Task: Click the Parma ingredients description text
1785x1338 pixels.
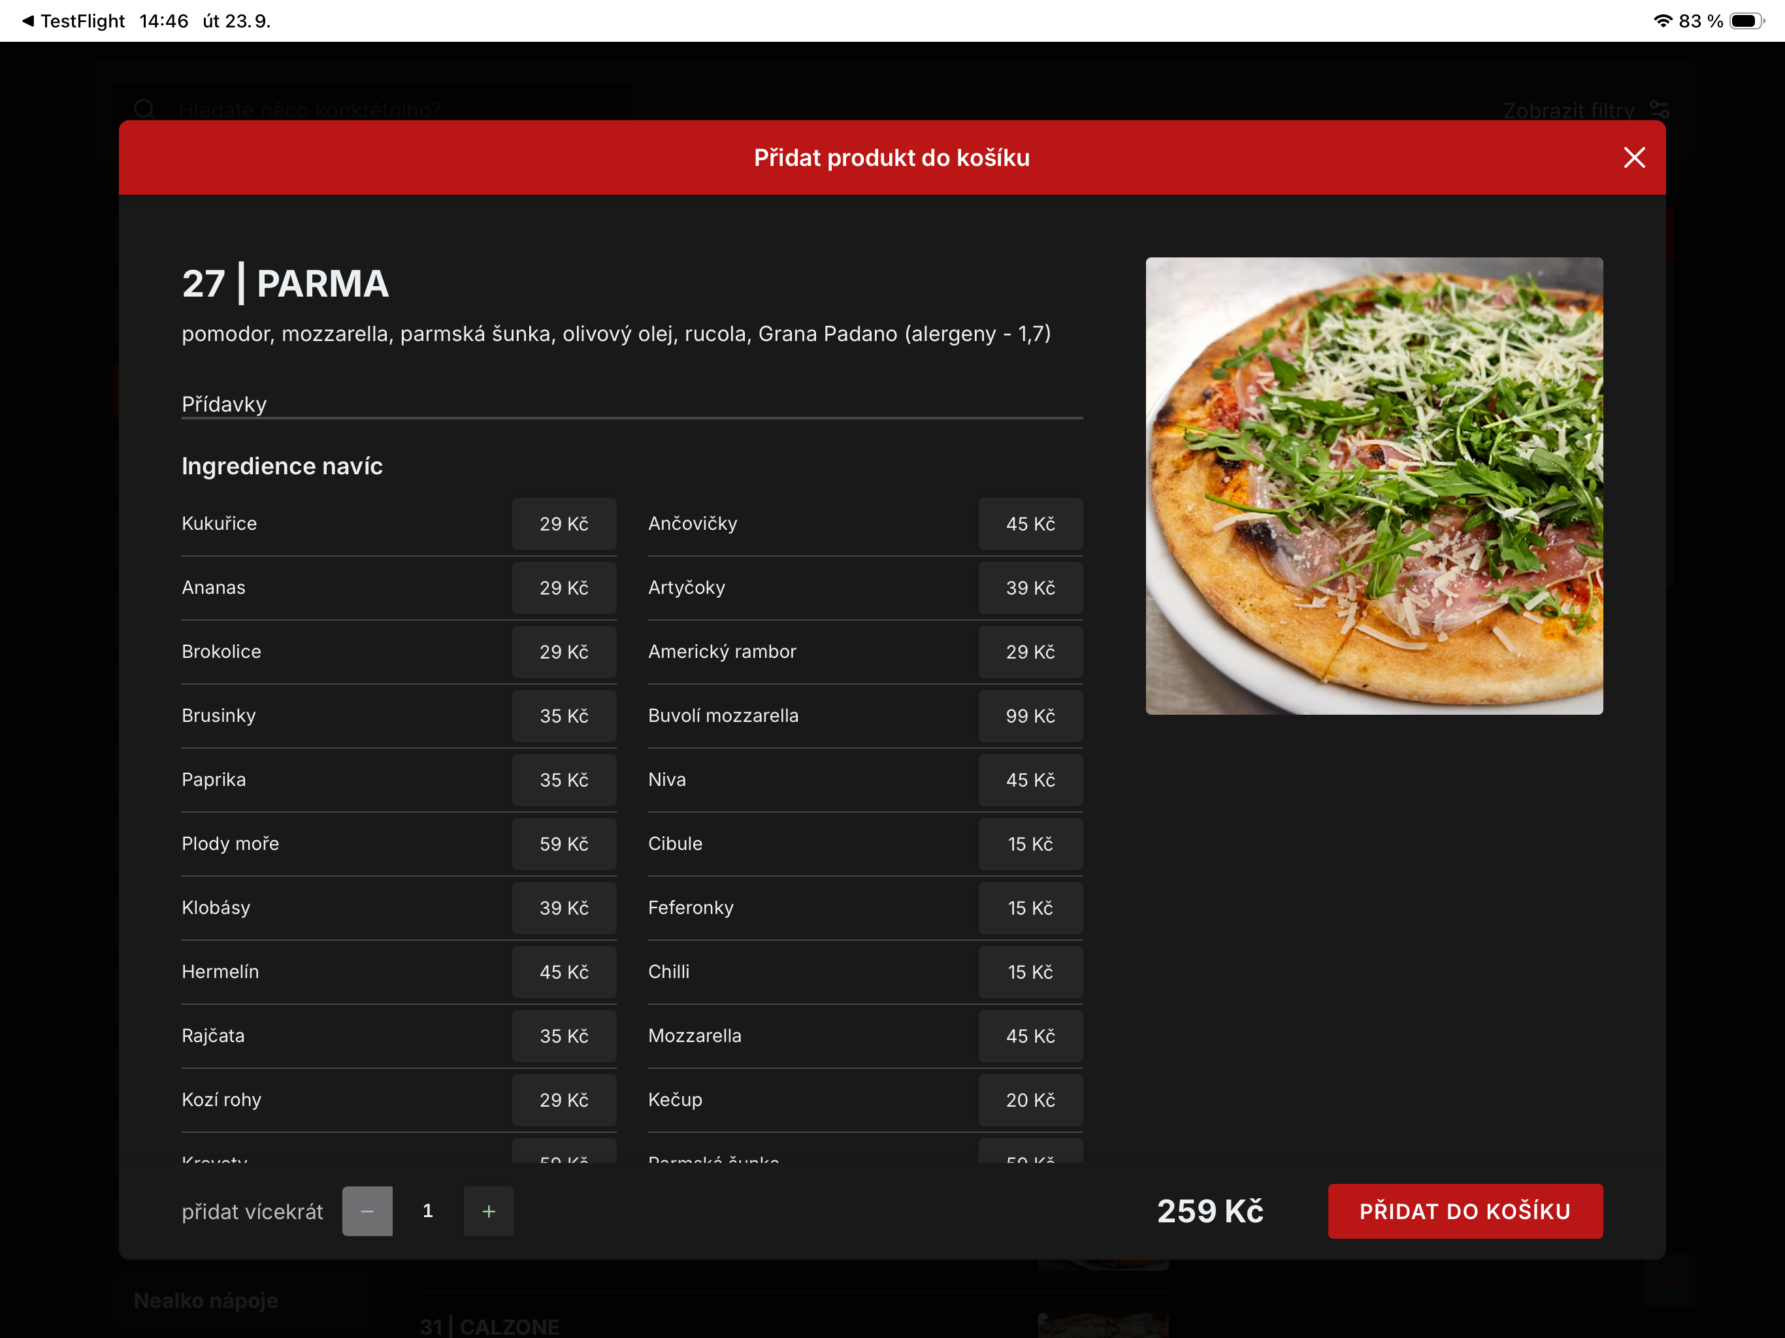Action: click(615, 334)
